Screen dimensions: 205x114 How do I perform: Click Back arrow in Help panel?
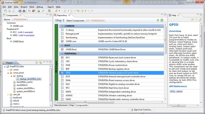pyautogui.click(x=192, y=20)
